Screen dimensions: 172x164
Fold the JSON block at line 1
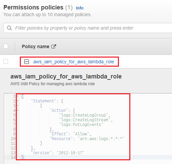(x=18, y=96)
